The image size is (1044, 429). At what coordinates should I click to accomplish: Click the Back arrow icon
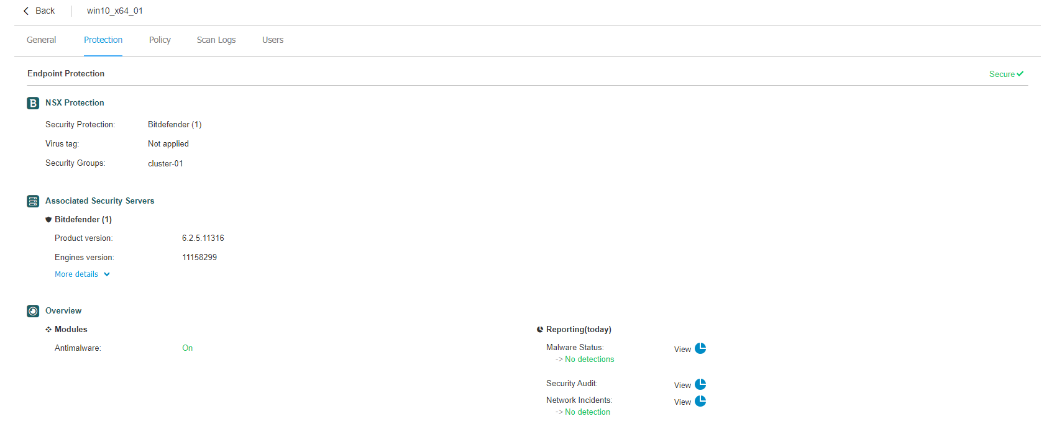[x=26, y=11]
